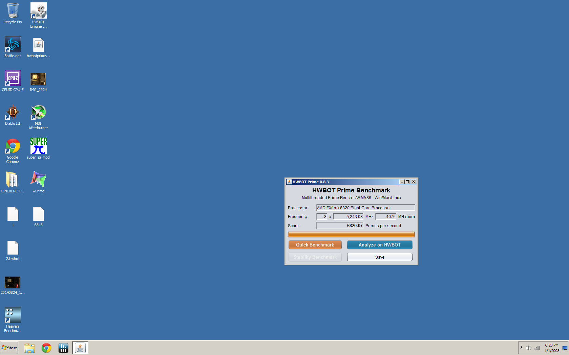Click the HWBOT Prime Benchmark heading
Viewport: 569px width, 355px height.
351,190
